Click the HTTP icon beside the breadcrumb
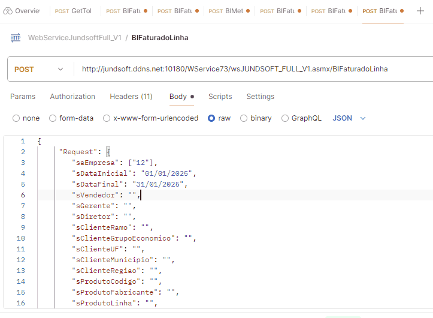 [x=15, y=38]
